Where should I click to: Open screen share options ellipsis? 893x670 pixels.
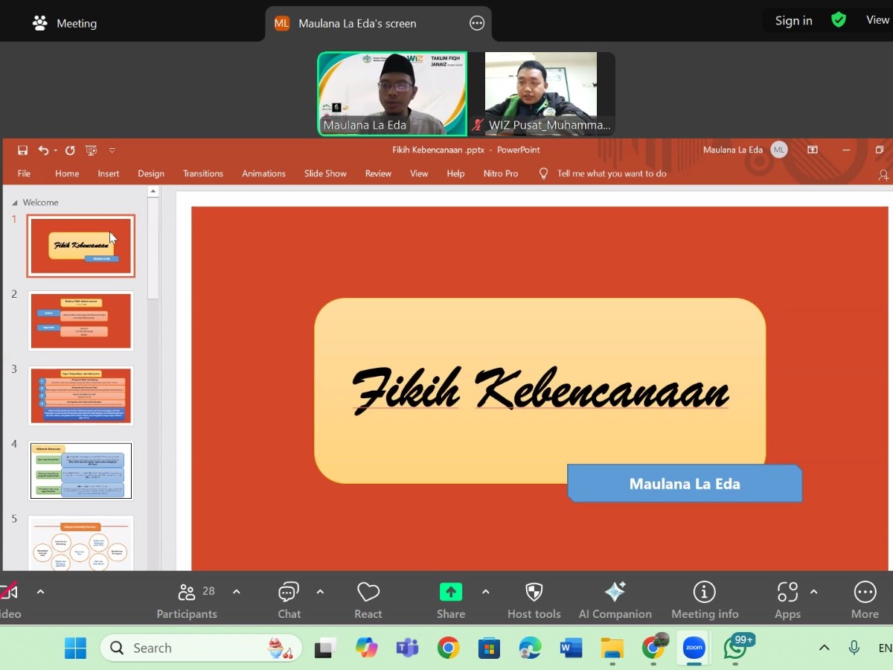point(477,23)
